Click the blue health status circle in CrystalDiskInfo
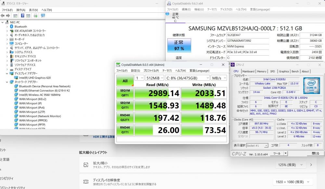Viewport: 325px width, 189px height. coord(167,14)
